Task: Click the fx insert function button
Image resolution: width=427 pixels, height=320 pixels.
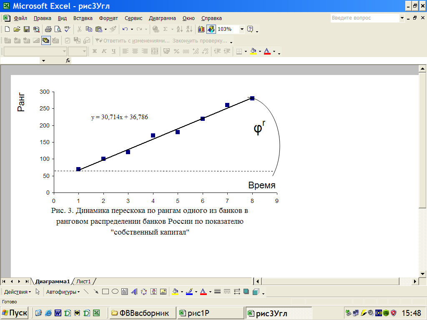Action: coord(68,61)
